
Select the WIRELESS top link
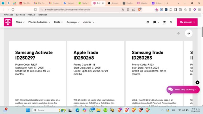pyautogui.click(x=9, y=15)
